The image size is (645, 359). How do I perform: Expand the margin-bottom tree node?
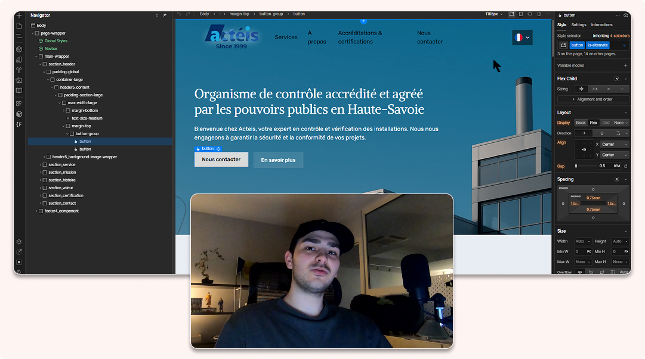pos(63,110)
